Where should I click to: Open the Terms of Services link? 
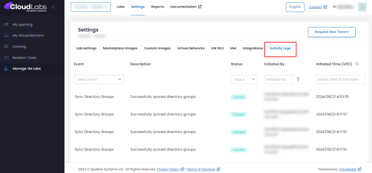(201, 169)
